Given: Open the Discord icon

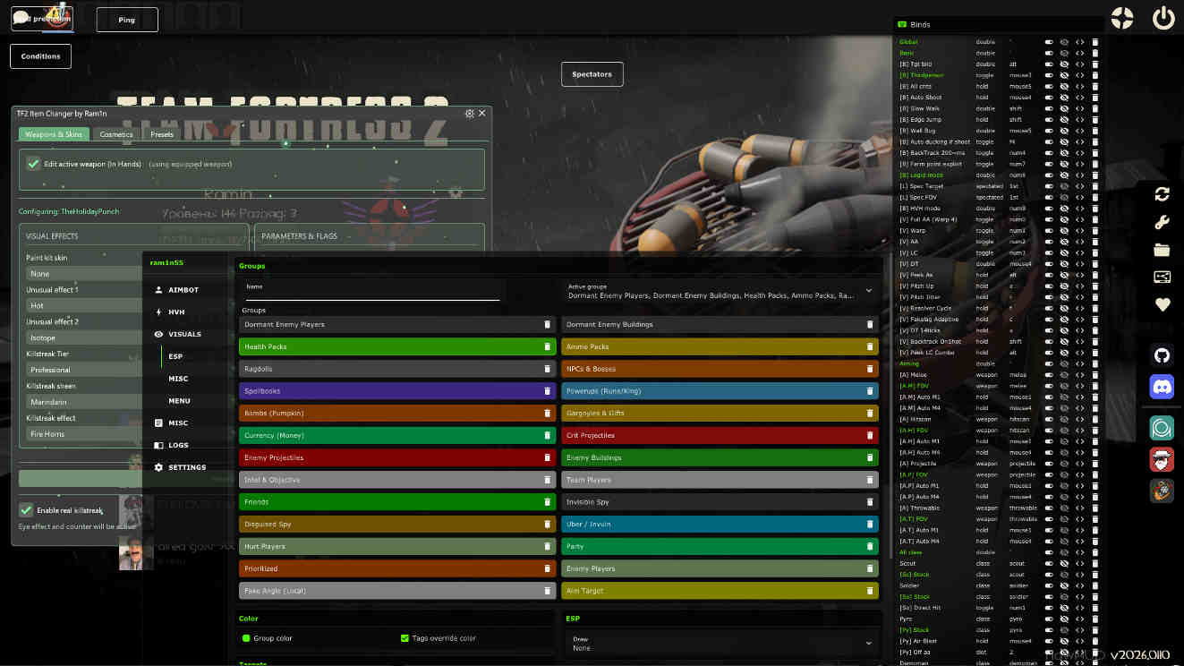Looking at the screenshot, I should 1162,387.
